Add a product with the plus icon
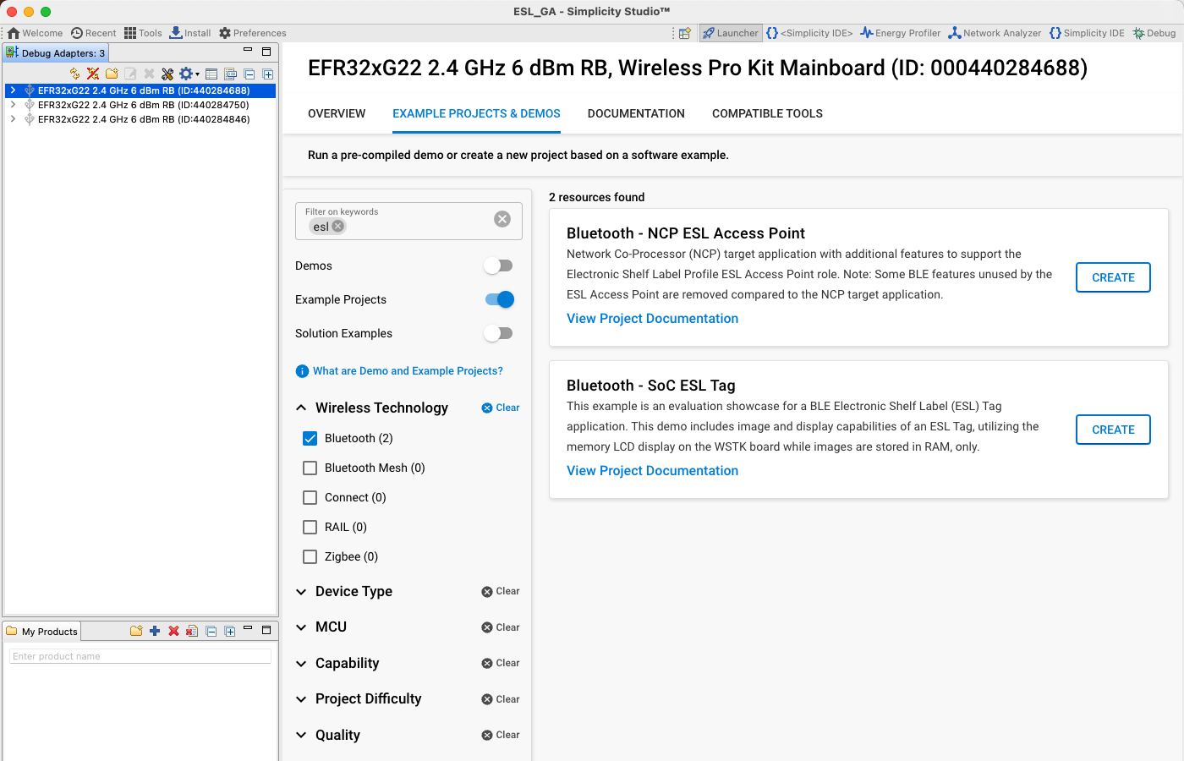 click(153, 631)
